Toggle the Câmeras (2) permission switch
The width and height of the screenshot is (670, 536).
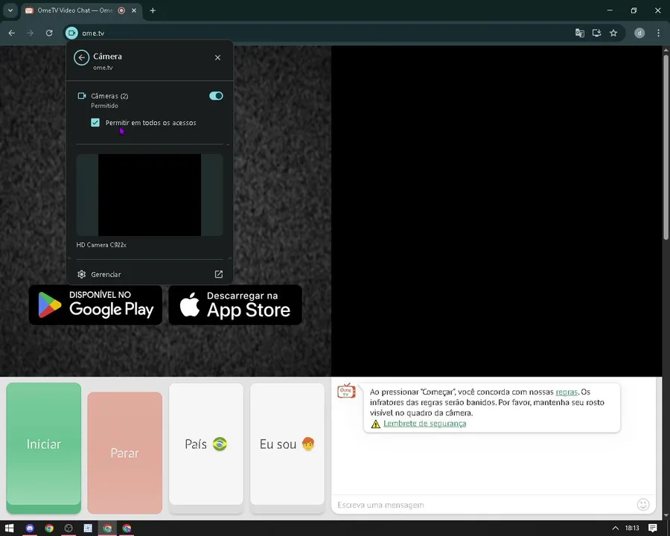pos(216,96)
